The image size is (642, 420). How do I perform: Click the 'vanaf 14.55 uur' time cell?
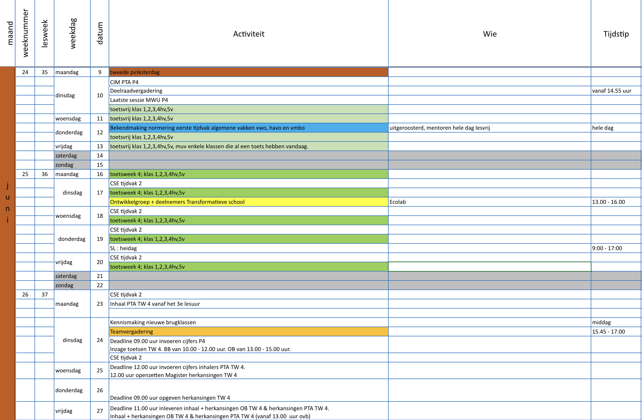tap(616, 91)
